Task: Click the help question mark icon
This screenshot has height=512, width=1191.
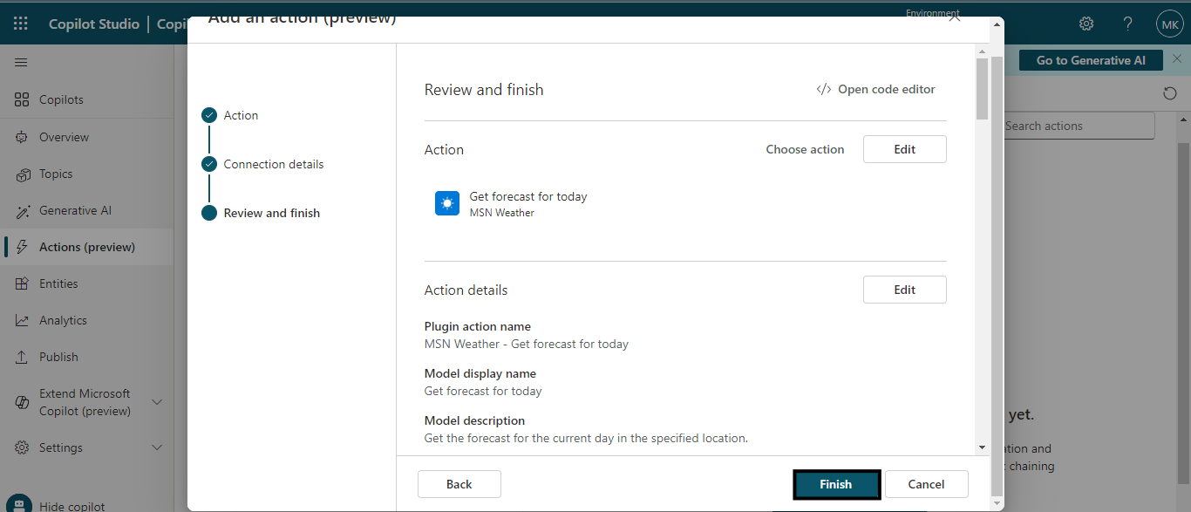Action: pos(1127,24)
